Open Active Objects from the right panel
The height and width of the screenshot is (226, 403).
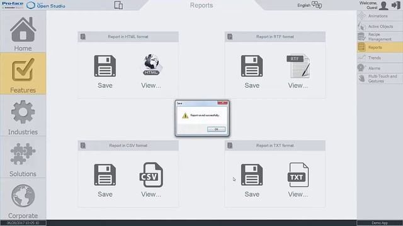(380, 26)
